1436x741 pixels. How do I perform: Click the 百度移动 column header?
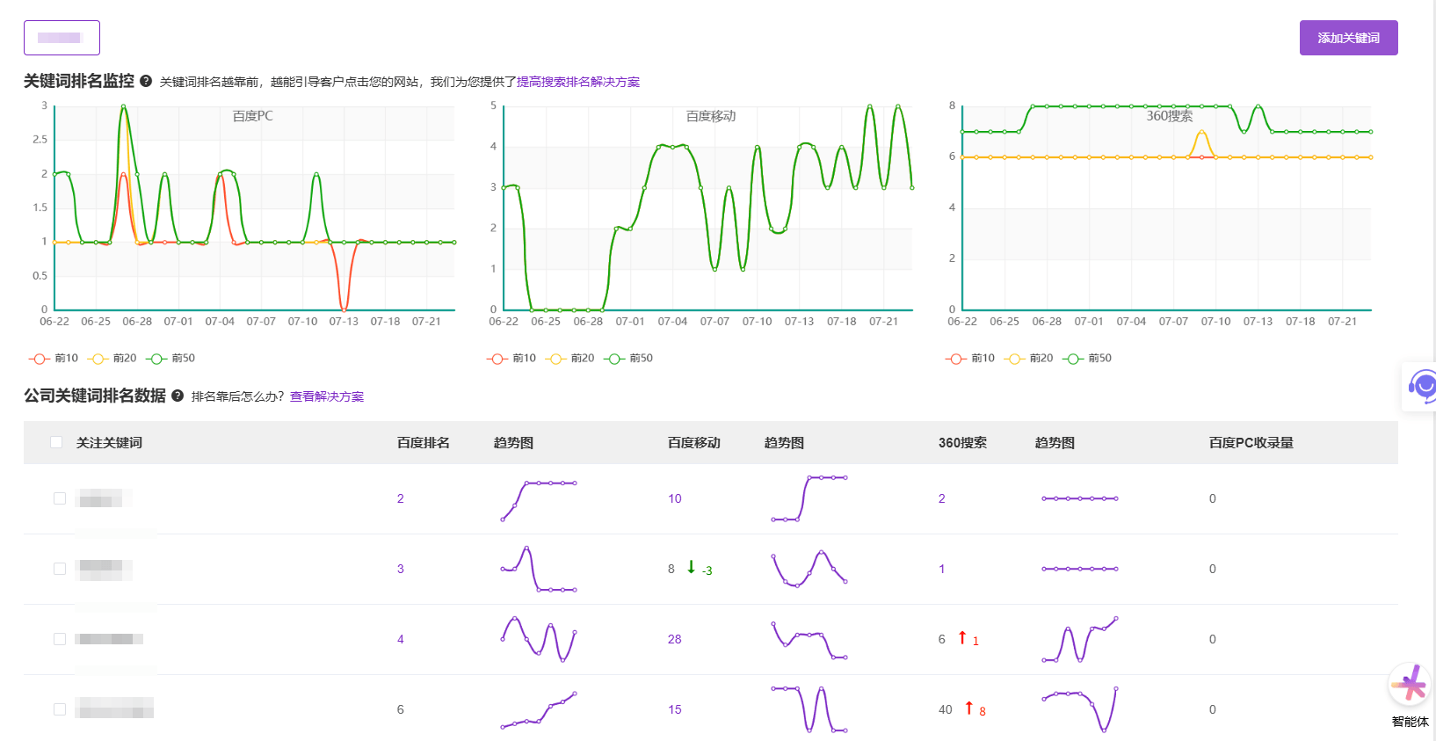(693, 443)
